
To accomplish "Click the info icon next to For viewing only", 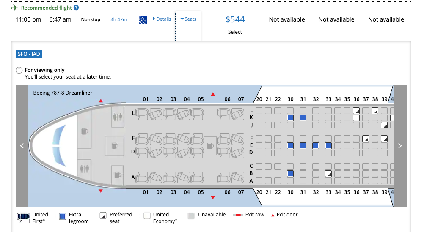I will point(19,70).
